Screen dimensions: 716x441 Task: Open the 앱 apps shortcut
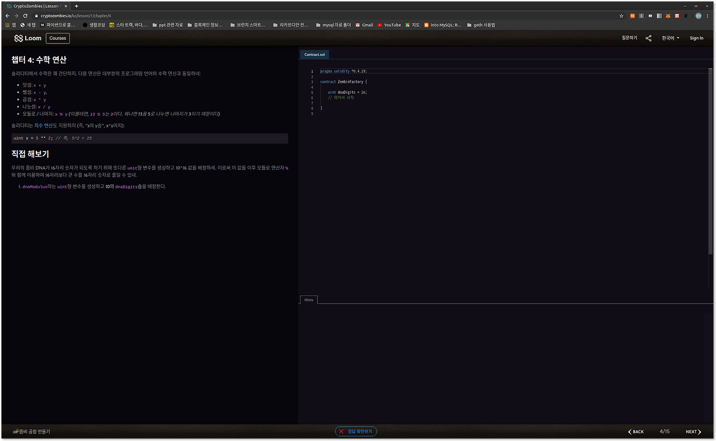tap(11, 25)
